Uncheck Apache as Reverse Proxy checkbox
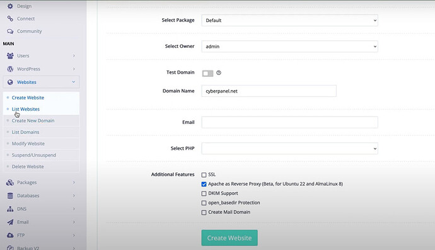 (204, 184)
